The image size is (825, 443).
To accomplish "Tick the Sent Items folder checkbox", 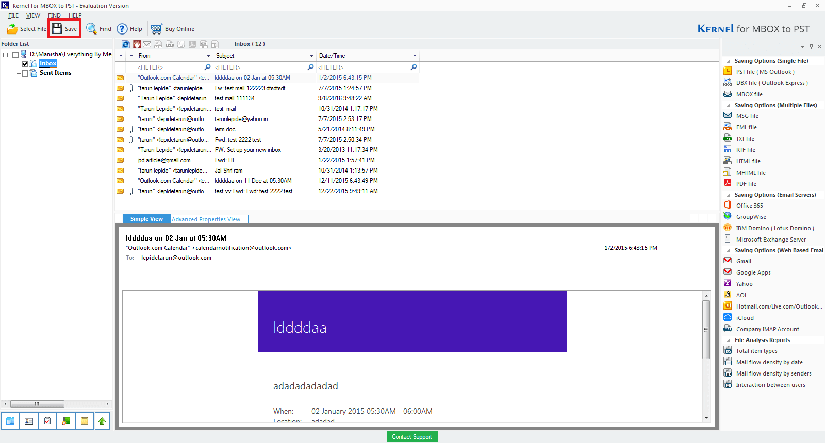I will pos(25,73).
